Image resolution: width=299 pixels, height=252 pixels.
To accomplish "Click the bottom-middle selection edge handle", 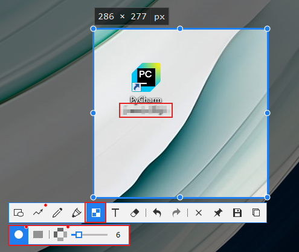I will (x=180, y=198).
